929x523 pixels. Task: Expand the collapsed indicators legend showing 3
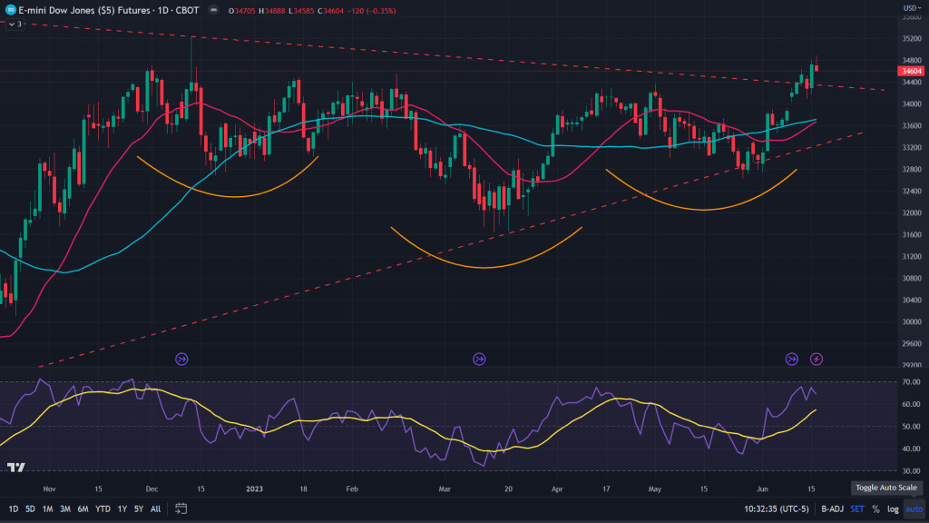[x=15, y=24]
